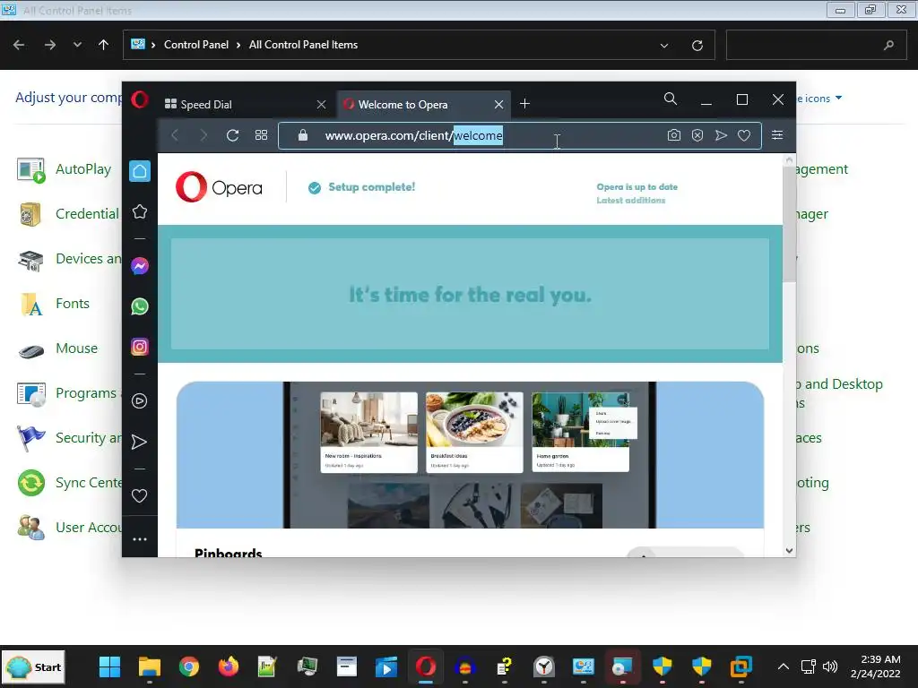Click the volume icon in system tray
The height and width of the screenshot is (688, 918).
point(830,666)
